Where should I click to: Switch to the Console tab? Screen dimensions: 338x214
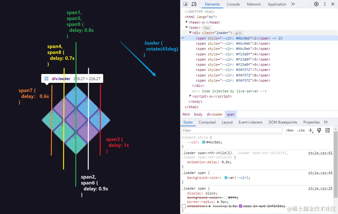(x=233, y=4)
